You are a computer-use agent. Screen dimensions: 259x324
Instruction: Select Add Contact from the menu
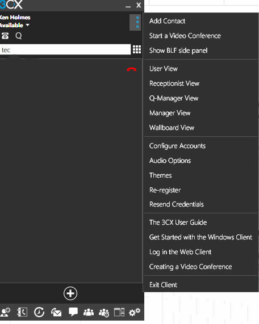tap(167, 21)
